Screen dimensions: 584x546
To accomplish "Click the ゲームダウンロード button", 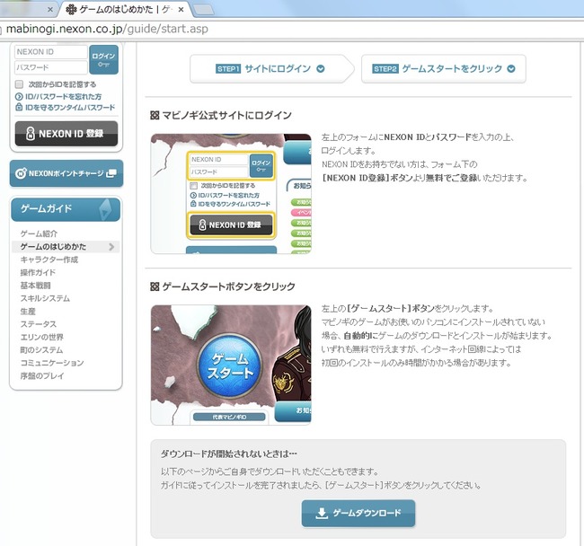I will point(358,514).
